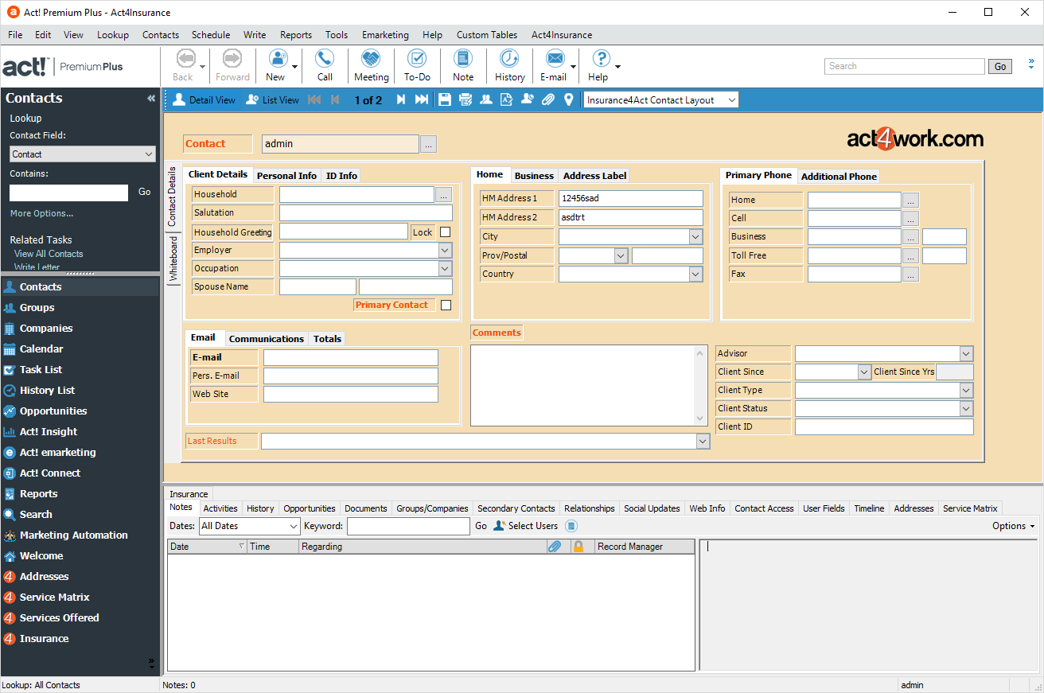This screenshot has height=693, width=1044.
Task: Click the attach file paperclip icon
Action: 548,99
